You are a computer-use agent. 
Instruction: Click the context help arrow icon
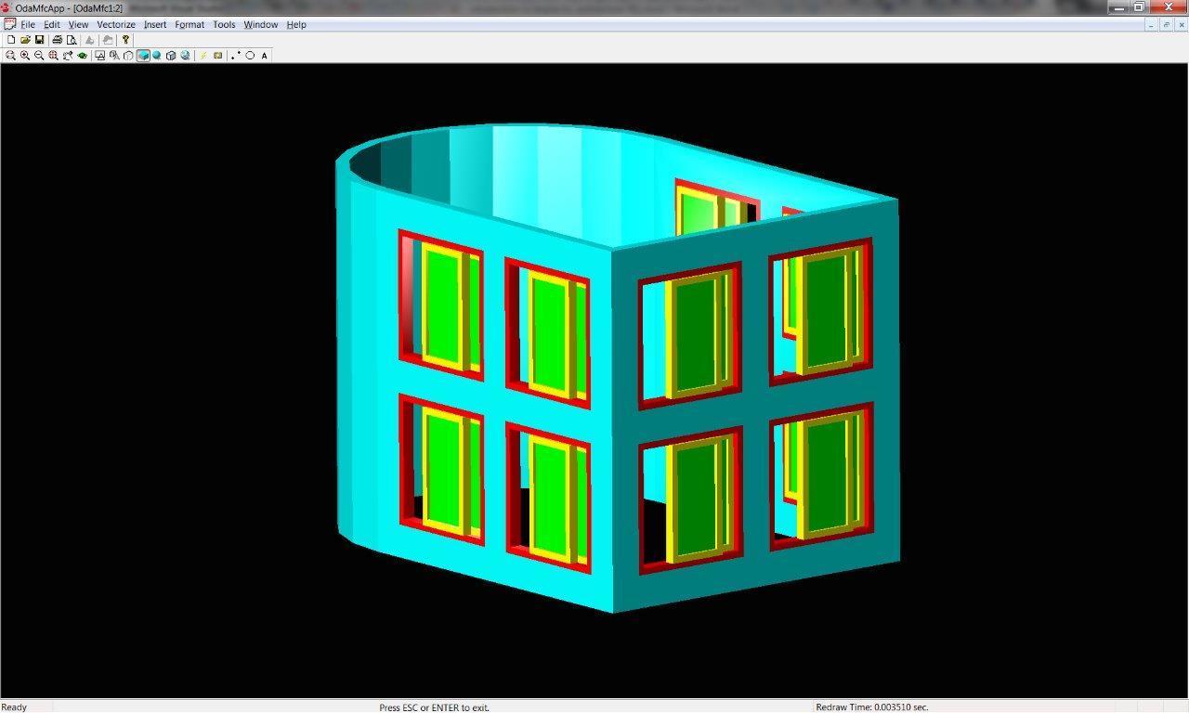pos(124,40)
